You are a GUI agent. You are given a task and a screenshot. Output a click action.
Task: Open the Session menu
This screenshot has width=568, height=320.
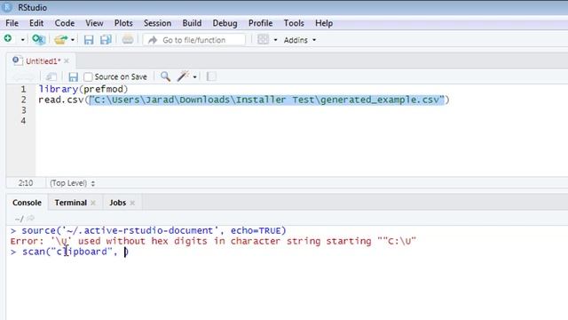(x=157, y=23)
